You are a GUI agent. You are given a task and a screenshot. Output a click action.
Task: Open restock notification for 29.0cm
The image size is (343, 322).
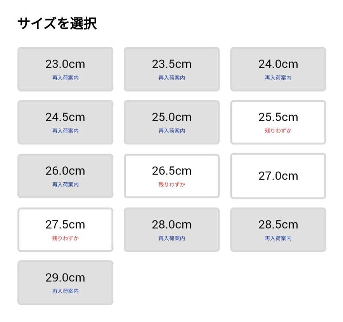pyautogui.click(x=65, y=291)
